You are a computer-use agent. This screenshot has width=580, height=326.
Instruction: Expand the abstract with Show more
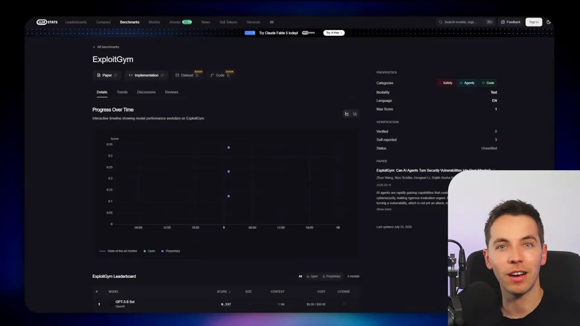coord(384,210)
